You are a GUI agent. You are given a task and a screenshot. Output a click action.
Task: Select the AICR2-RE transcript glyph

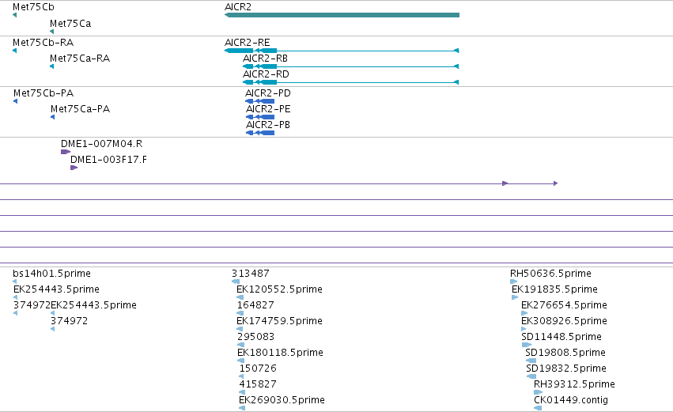tap(342, 51)
